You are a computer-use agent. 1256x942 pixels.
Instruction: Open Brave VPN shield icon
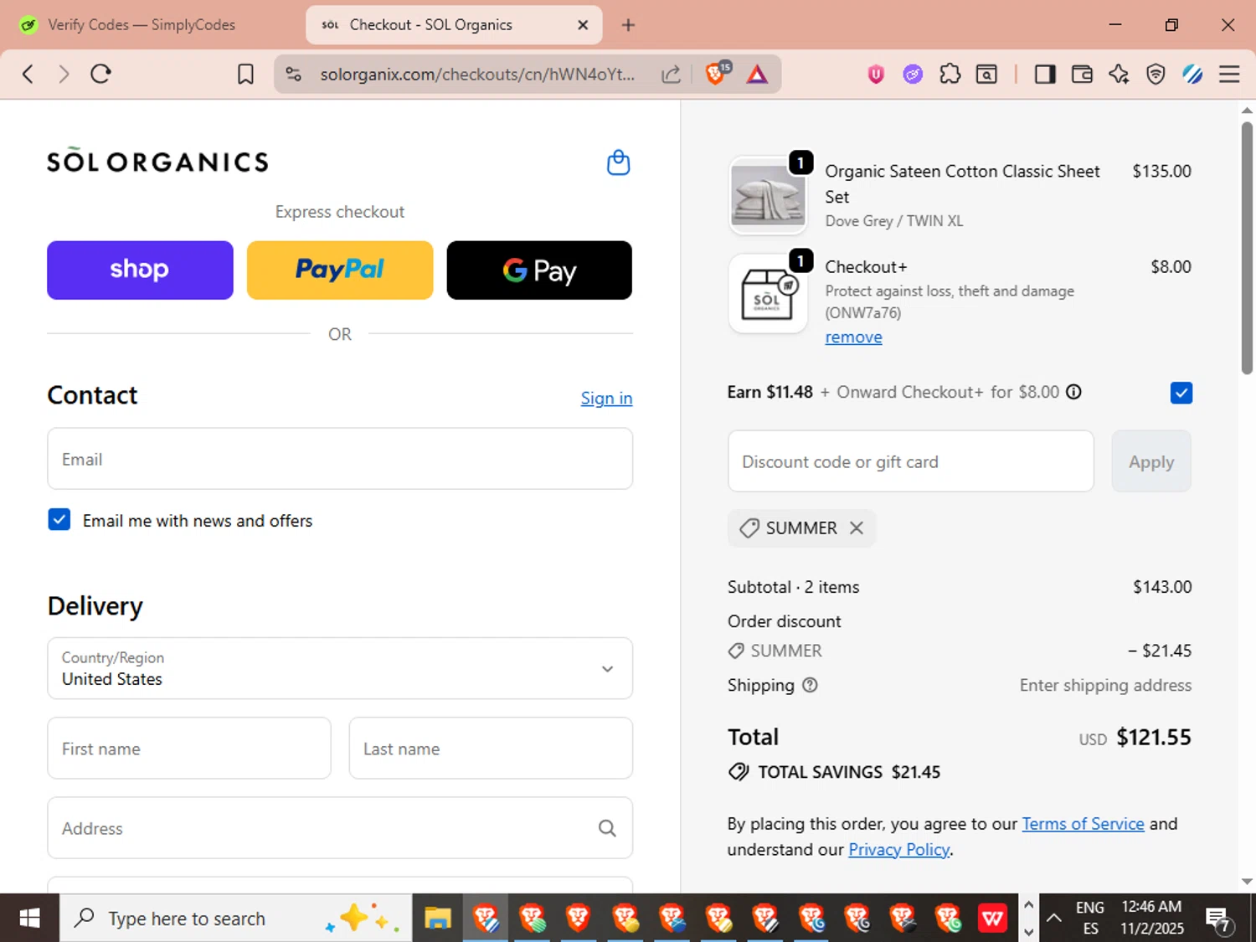[x=1156, y=75]
